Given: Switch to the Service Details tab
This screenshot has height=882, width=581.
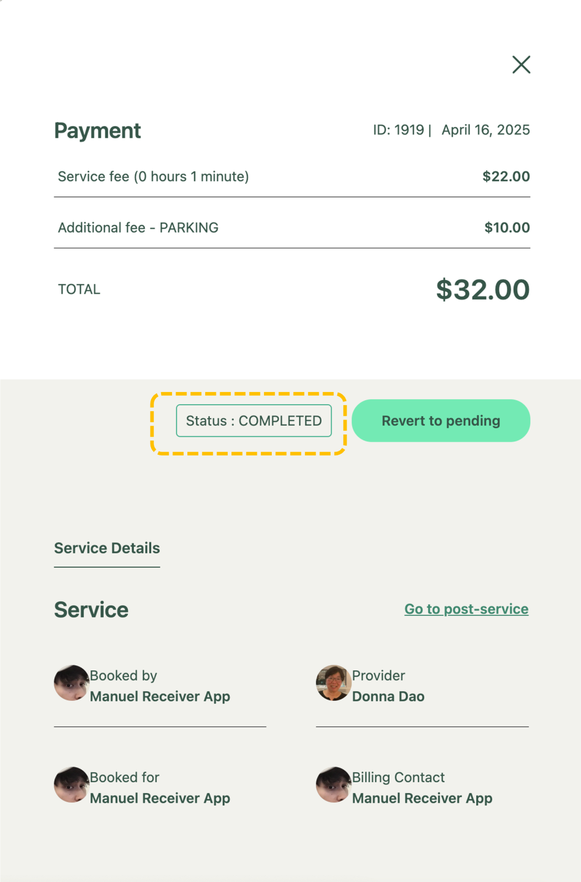Looking at the screenshot, I should 107,548.
